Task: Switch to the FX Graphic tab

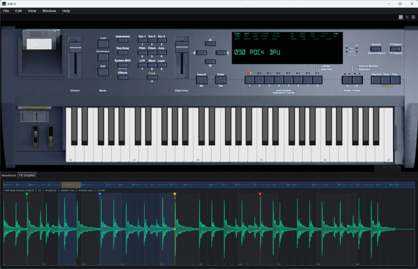Action: [x=27, y=175]
